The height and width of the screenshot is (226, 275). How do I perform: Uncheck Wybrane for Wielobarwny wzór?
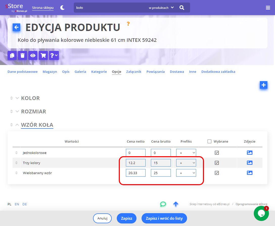(x=217, y=173)
